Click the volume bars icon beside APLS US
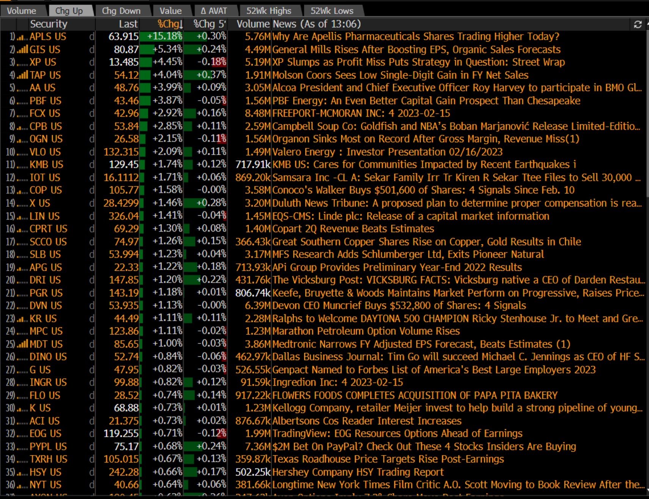The image size is (649, 499). (23, 37)
